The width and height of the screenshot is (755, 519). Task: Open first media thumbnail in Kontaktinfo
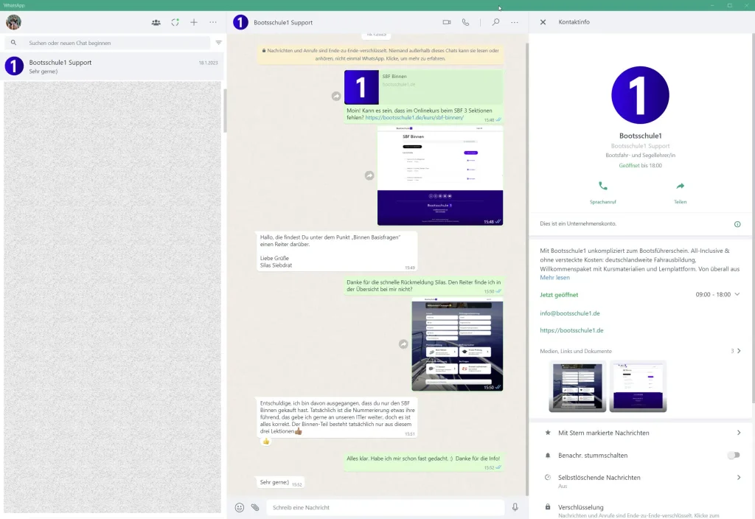coord(577,386)
